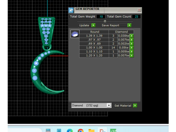Click the 0.030tw weight cell
The width and height of the screenshot is (176, 132).
[124, 36]
